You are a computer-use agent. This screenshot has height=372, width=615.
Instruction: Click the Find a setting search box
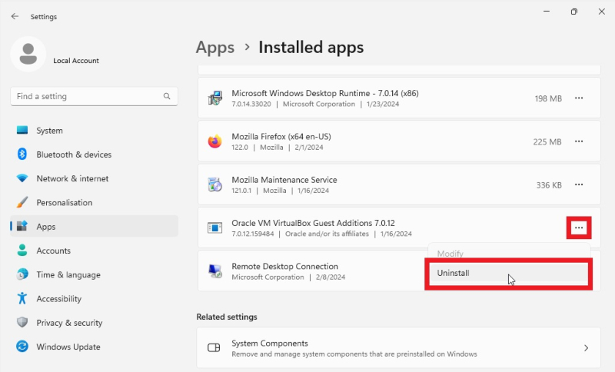click(x=94, y=96)
